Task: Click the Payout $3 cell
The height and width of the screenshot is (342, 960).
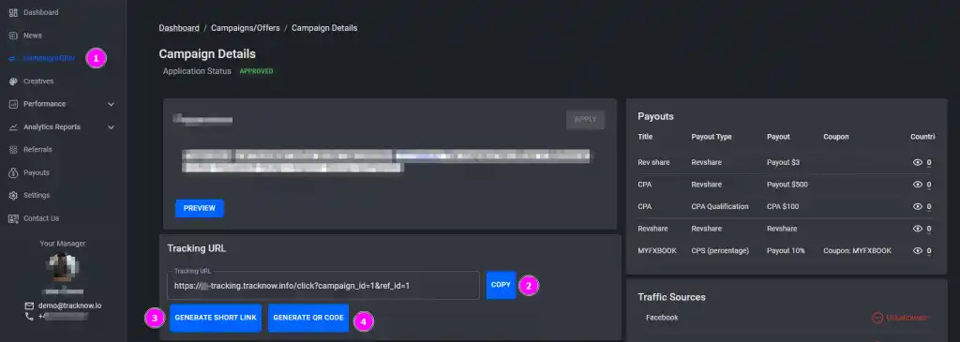Action: [783, 163]
